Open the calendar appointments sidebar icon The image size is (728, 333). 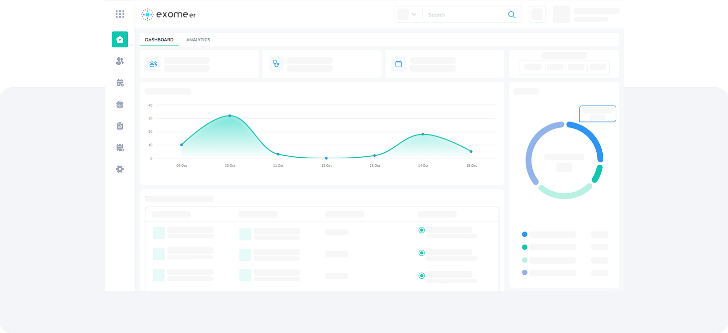(120, 83)
